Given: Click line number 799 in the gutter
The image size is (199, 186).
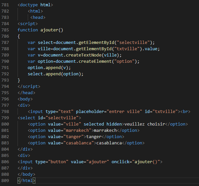Looking at the screenshot, I should click(x=5, y=118).
